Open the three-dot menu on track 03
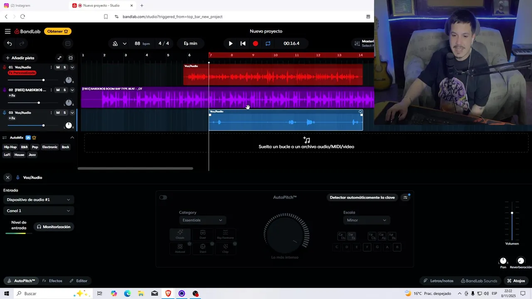The image size is (532, 299). (51, 113)
